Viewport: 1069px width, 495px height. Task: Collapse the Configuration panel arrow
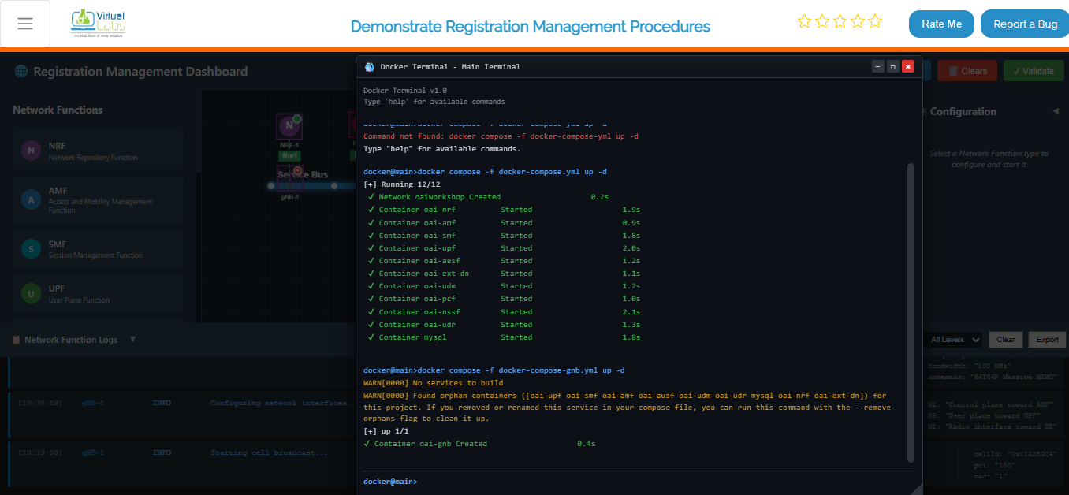click(1056, 111)
